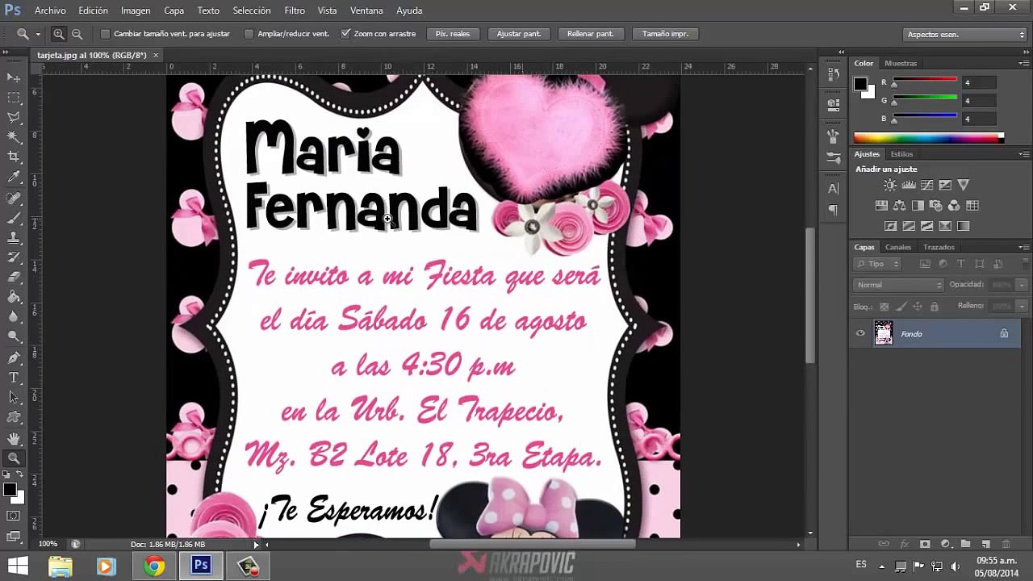The image size is (1033, 581).
Task: Toggle pixel layer filter in Capas panel
Action: [925, 264]
